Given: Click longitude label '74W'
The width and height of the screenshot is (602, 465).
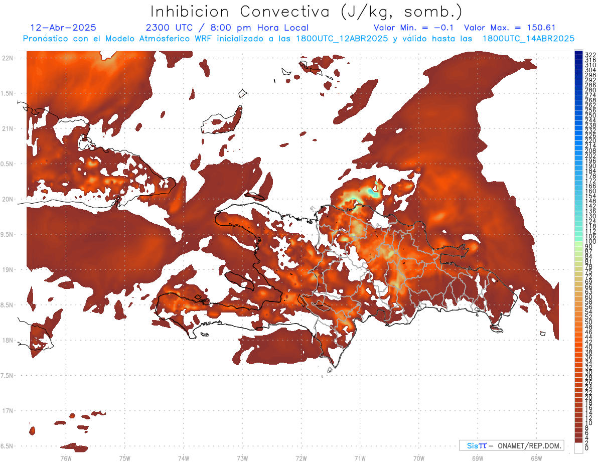Looking at the screenshot, I should (184, 458).
